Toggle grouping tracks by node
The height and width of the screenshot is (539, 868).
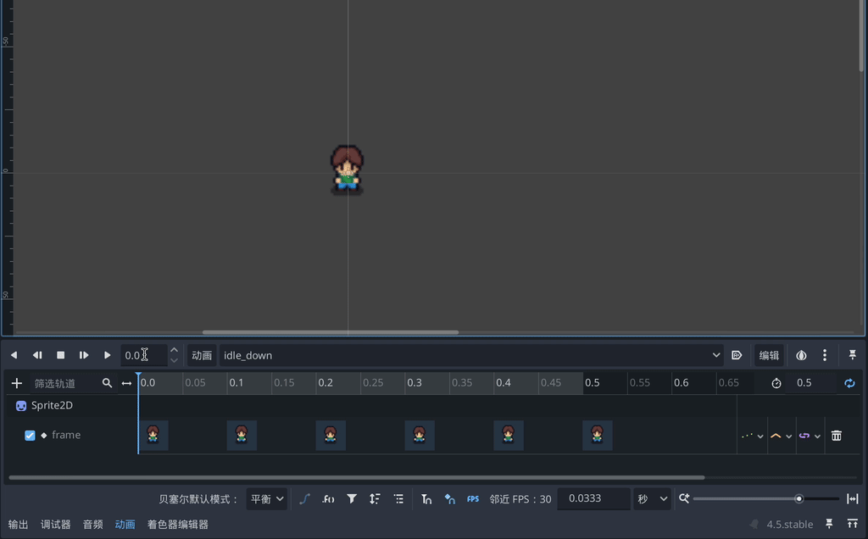coord(398,499)
